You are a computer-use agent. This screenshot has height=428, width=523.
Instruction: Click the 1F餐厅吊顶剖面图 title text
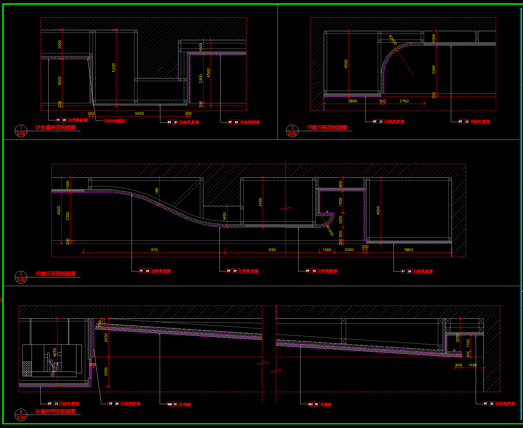[x=55, y=412]
